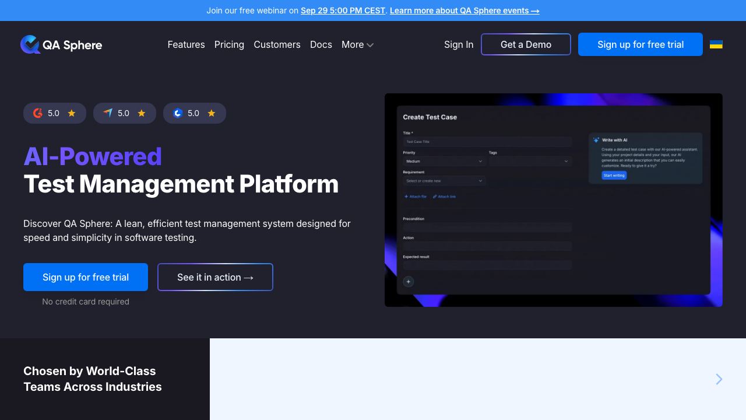Click the Ukrainian flag icon
The width and height of the screenshot is (746, 420).
tap(716, 44)
